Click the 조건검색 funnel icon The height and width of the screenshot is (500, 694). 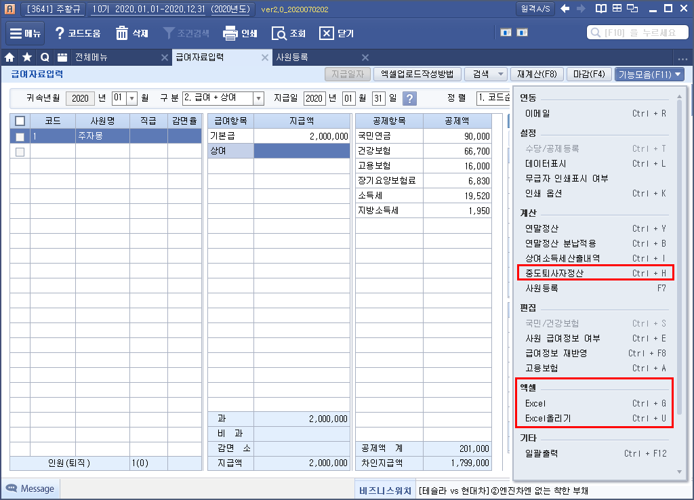pos(169,33)
